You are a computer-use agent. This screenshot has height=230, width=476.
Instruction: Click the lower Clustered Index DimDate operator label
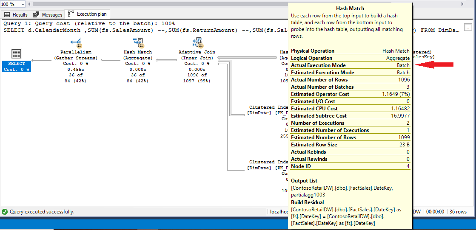[268, 165]
